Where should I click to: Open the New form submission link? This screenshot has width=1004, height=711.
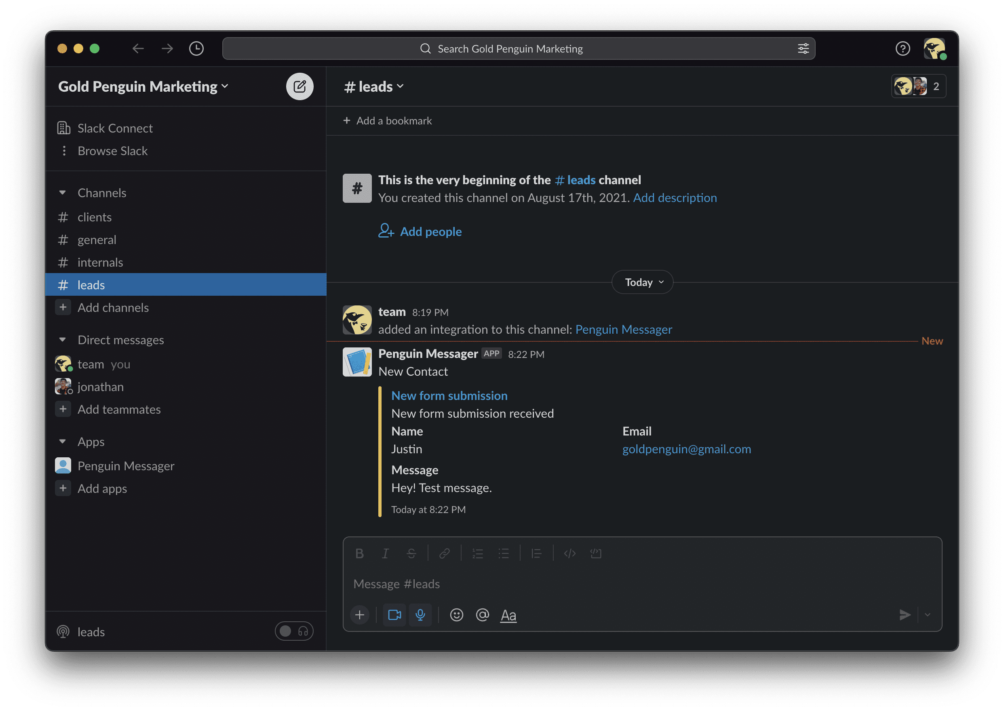click(x=449, y=395)
